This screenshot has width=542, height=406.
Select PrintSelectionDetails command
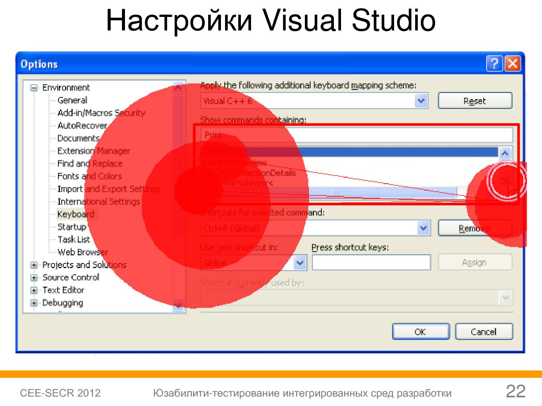click(257, 173)
